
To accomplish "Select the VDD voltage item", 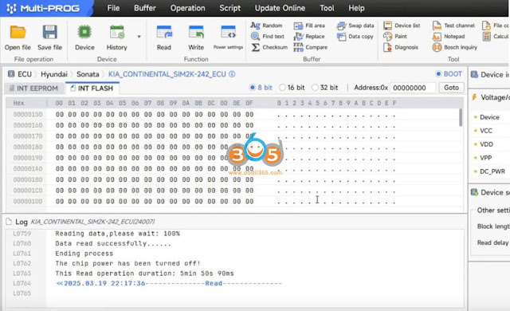I will click(486, 144).
